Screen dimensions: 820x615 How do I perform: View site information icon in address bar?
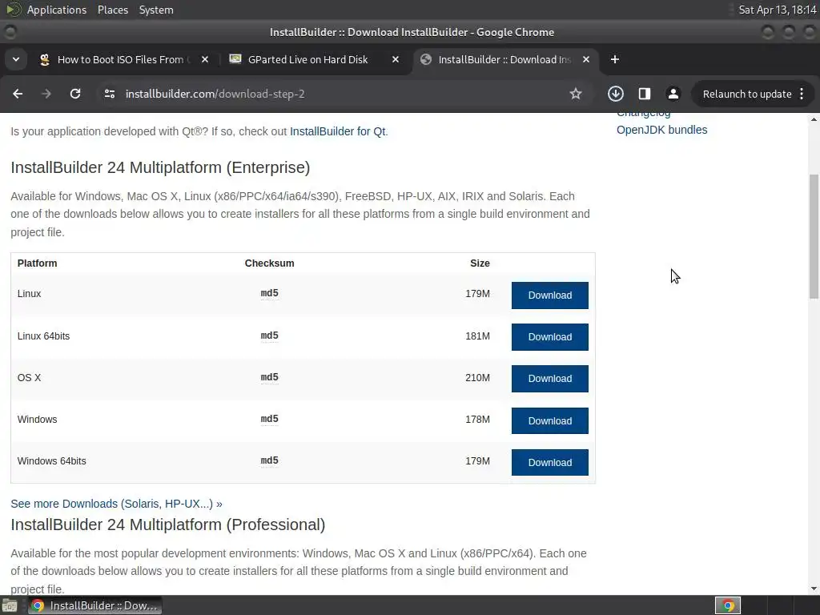[109, 94]
